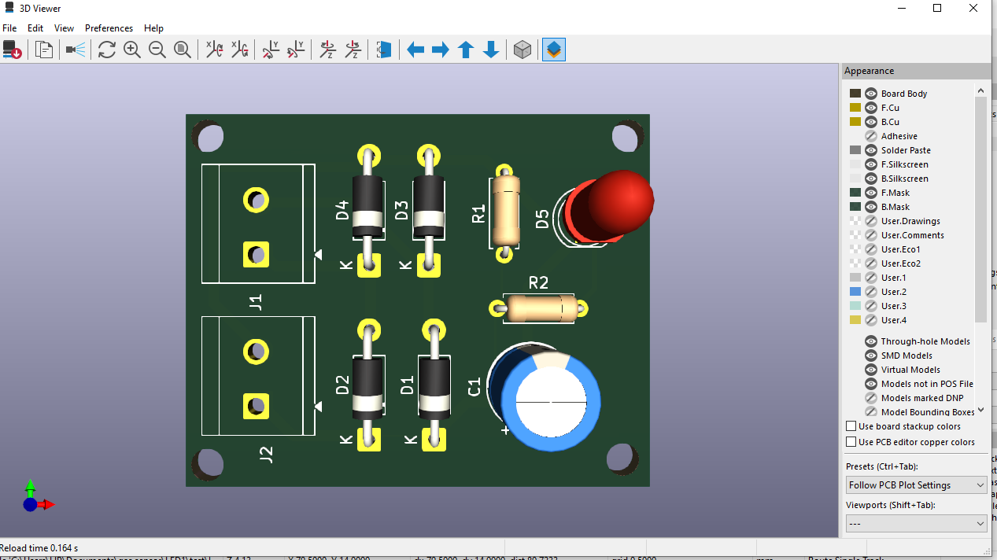Click the Appearance panel vertical scrollbar
Screen dimensions: 997x560
[980, 208]
